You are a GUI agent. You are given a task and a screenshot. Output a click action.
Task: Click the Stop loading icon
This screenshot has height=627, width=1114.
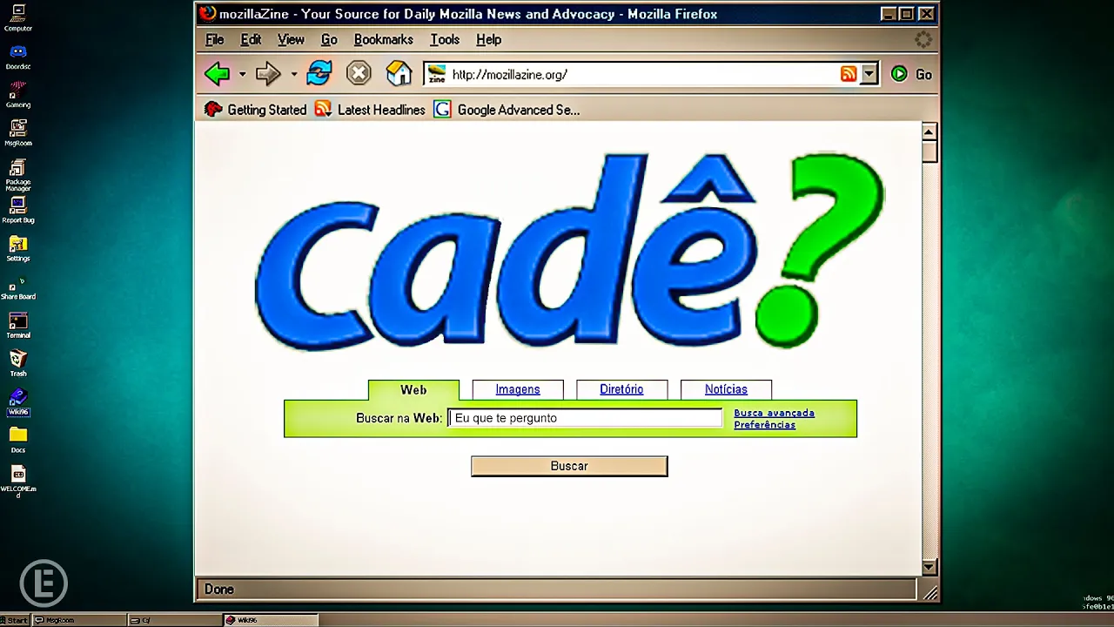359,73
